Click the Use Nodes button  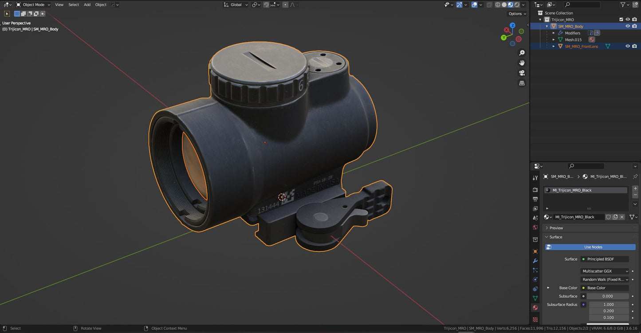coord(593,247)
